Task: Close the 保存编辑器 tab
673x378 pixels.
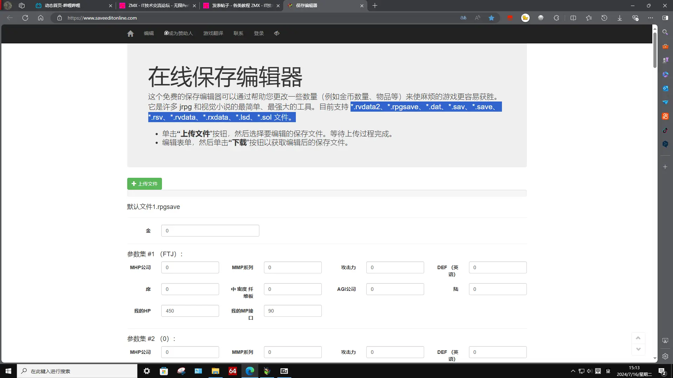Action: pos(362,6)
